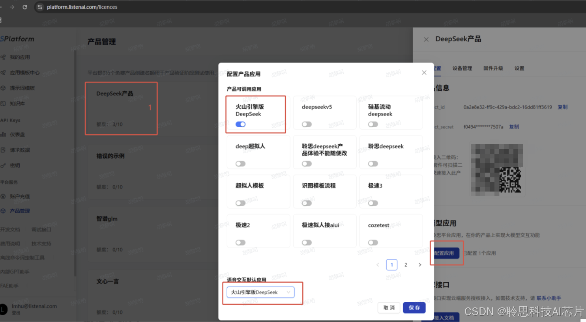Enable the 硅基流动deepseek toggle
This screenshot has width=586, height=322.
[x=373, y=124]
